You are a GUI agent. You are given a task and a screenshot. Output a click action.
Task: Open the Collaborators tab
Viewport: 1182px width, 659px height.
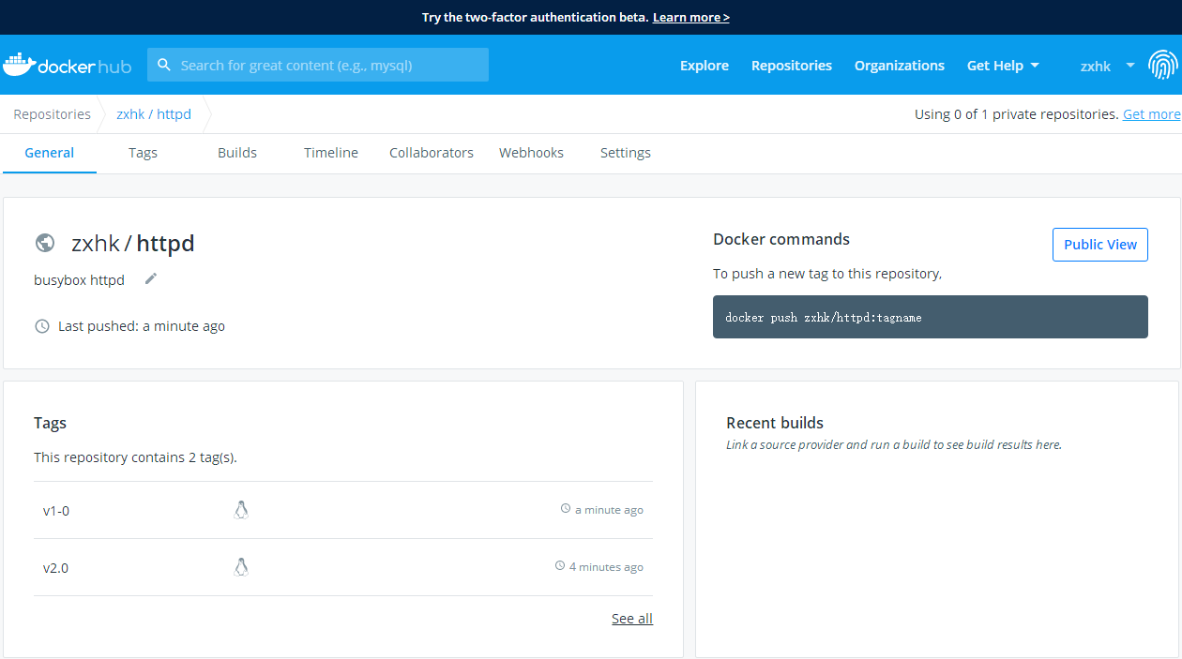click(432, 153)
